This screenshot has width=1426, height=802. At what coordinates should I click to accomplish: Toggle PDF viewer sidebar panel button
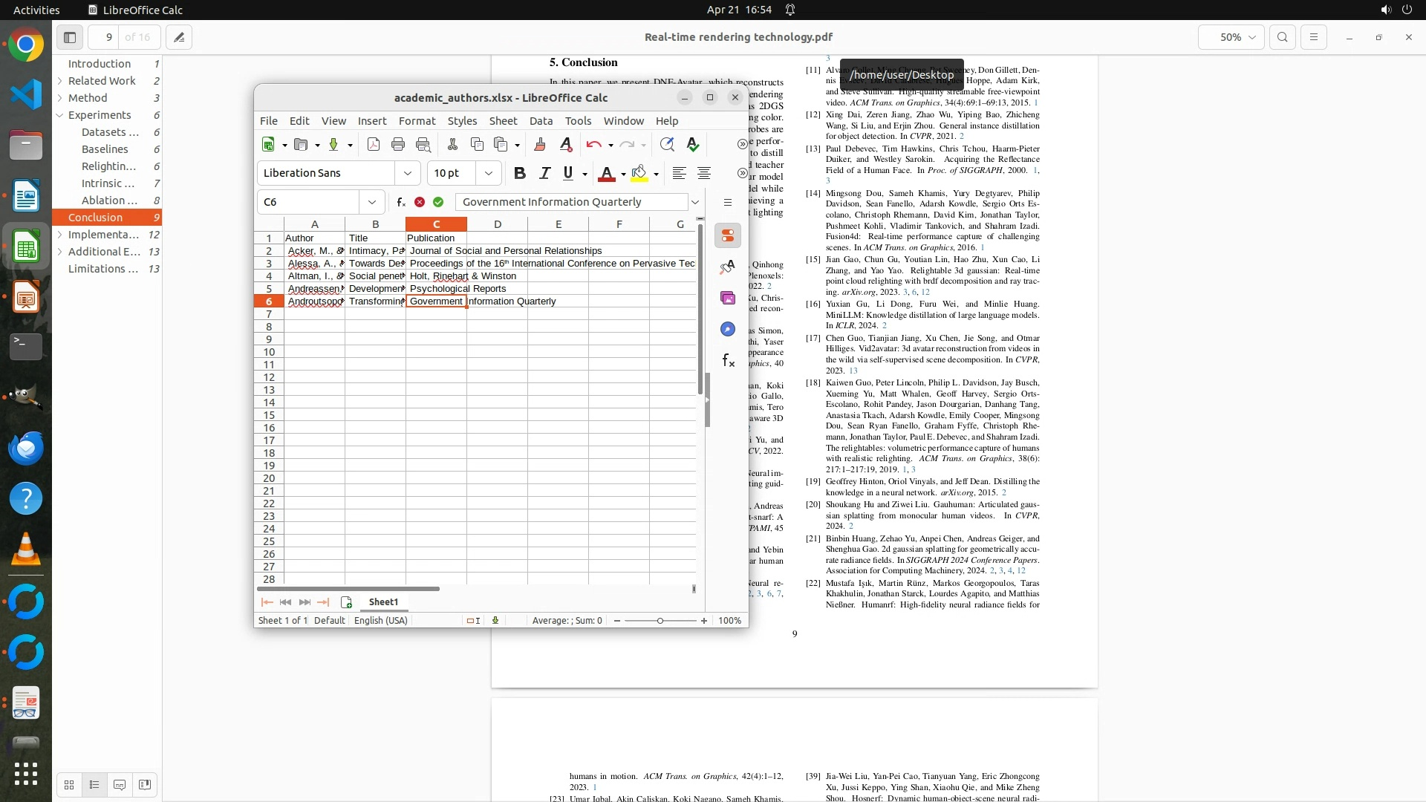70,37
